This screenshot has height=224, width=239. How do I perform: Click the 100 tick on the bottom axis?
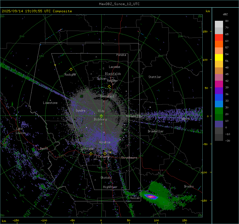click(x=156, y=220)
